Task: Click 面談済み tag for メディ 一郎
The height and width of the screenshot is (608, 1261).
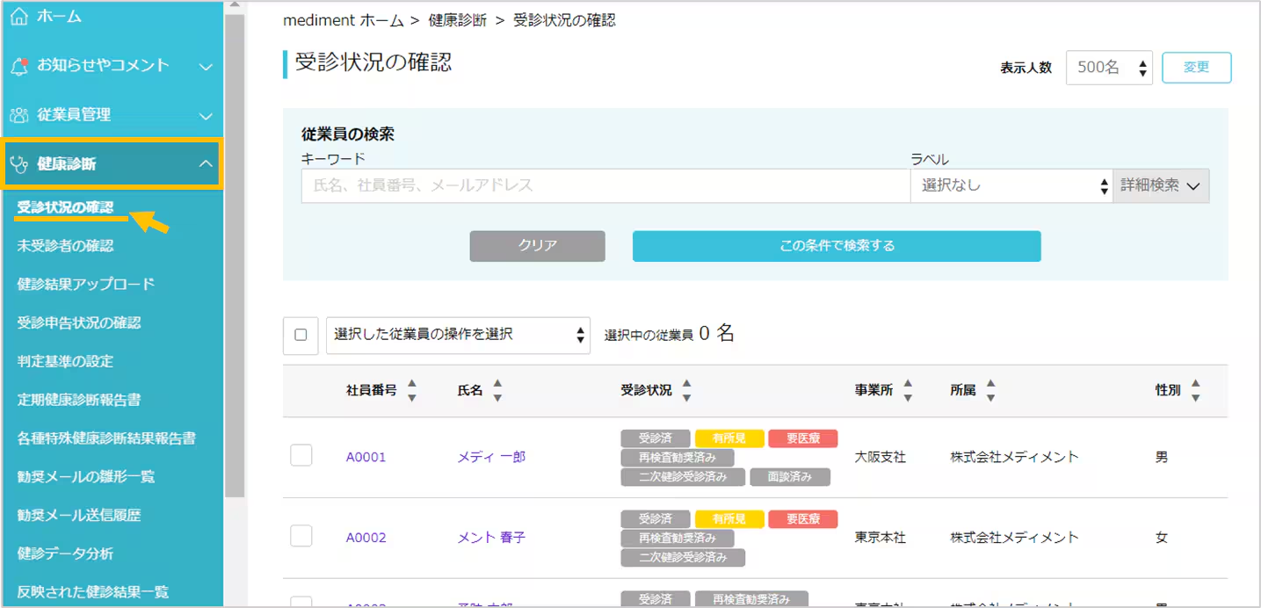Action: pos(789,477)
